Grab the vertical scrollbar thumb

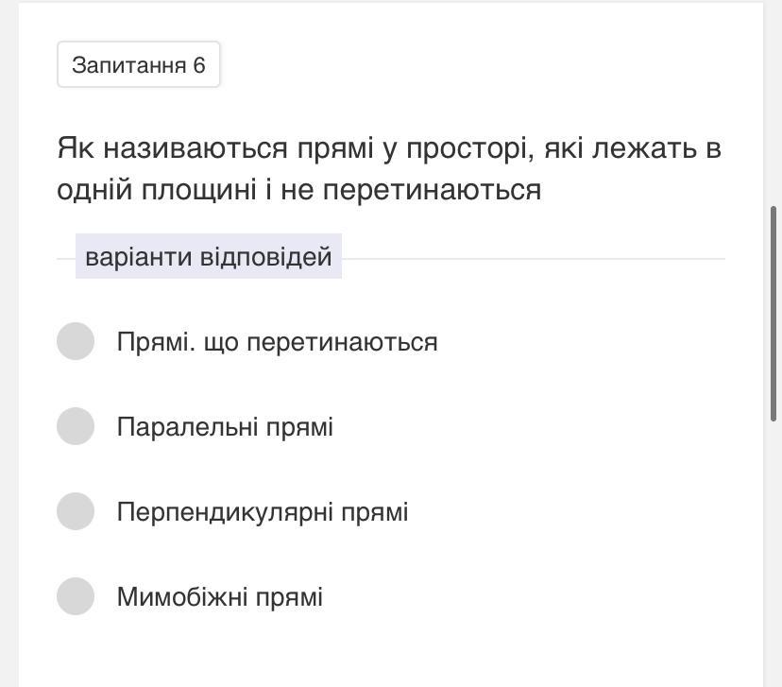tap(775, 312)
